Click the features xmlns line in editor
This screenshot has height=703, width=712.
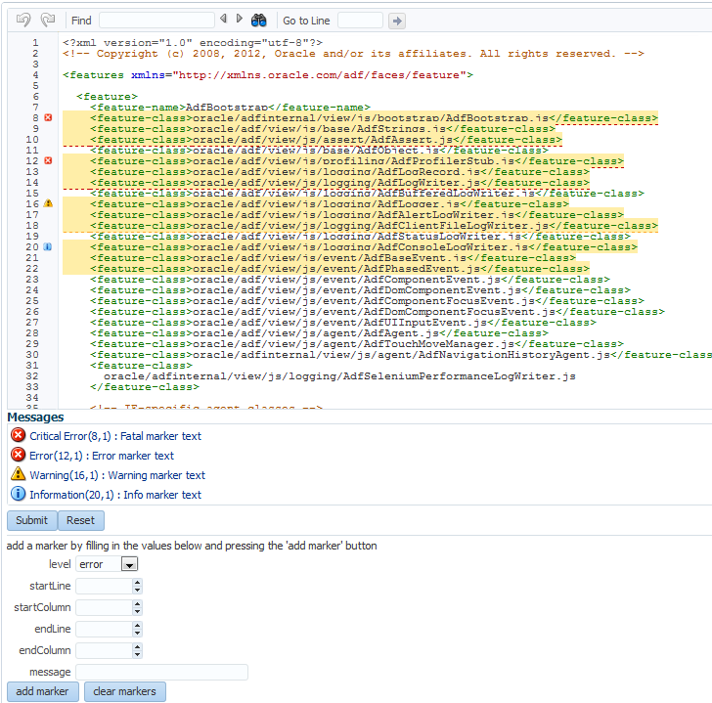click(268, 75)
